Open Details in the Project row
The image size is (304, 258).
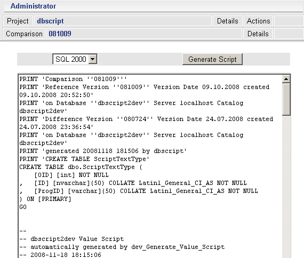[227, 21]
